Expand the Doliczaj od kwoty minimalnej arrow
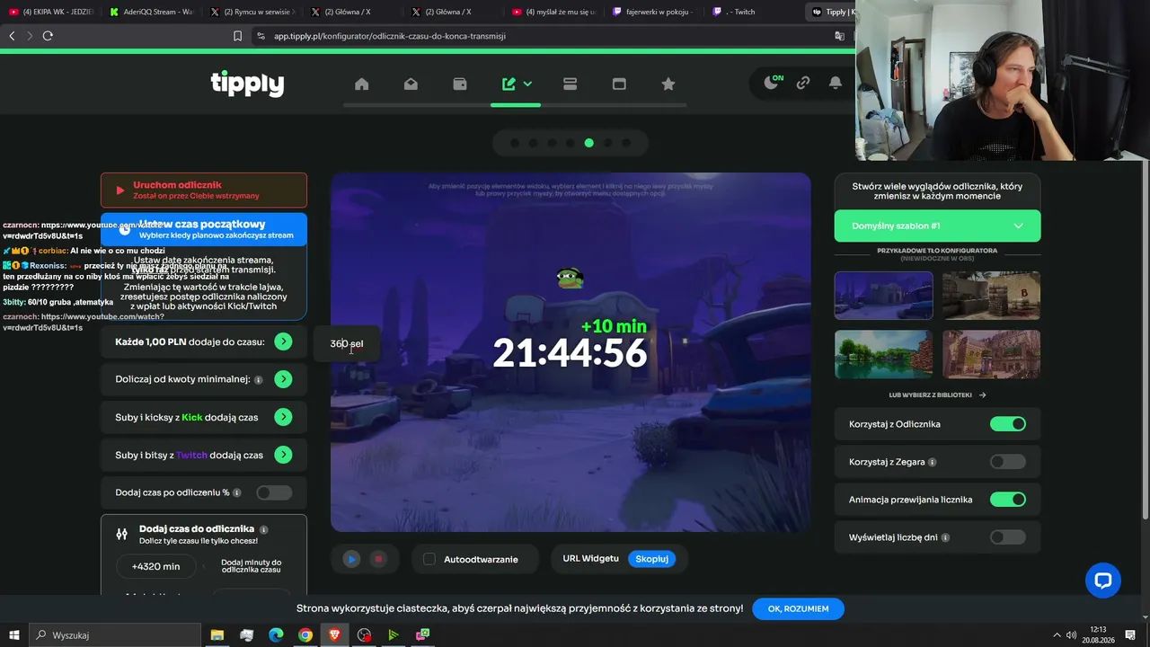The width and height of the screenshot is (1150, 647). point(283,379)
